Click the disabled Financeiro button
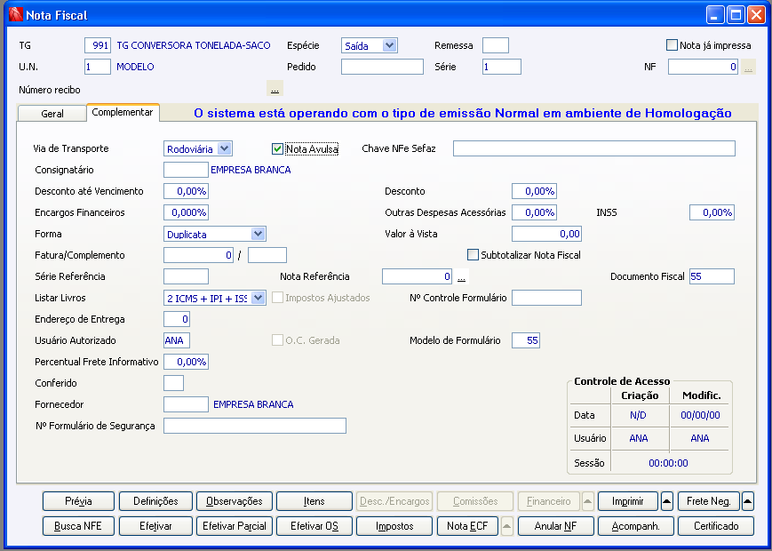Viewport: 772px width, 551px height. pyautogui.click(x=548, y=501)
